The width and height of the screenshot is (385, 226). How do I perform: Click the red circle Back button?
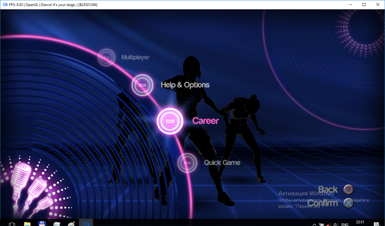tap(348, 190)
